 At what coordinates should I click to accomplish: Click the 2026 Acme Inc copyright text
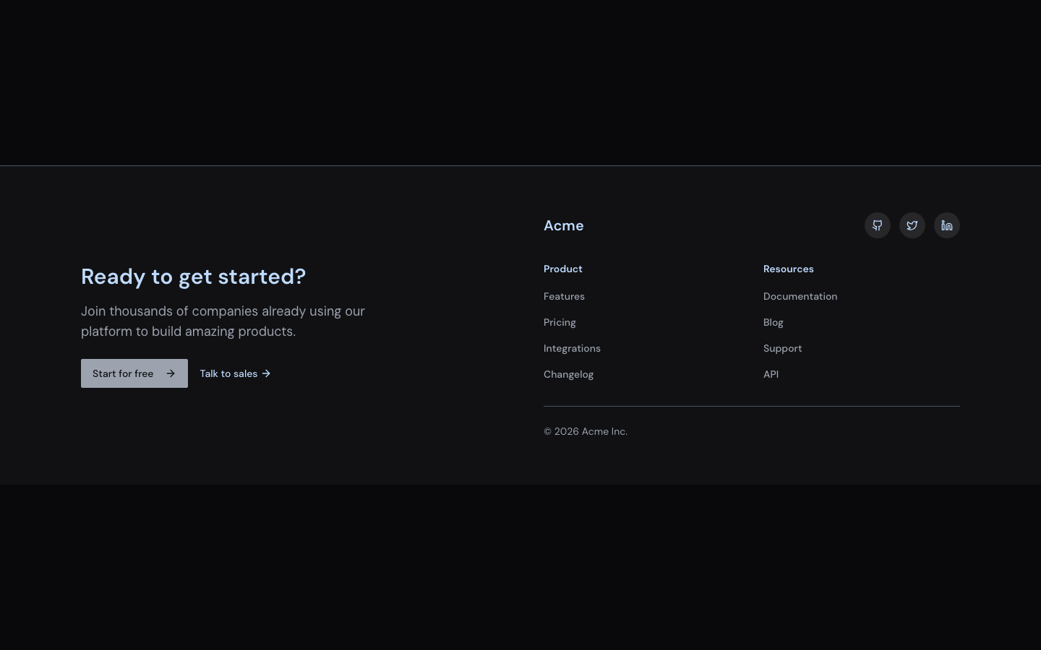[586, 431]
